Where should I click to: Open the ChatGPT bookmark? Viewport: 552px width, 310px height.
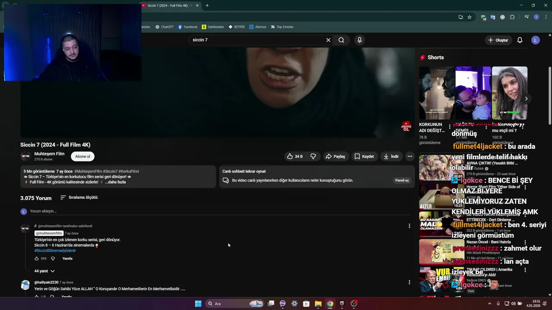pyautogui.click(x=164, y=27)
